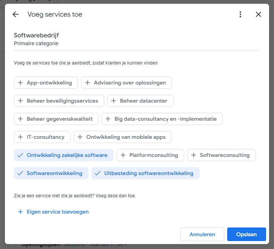Add Advisering over oplossingen service
Screen dimensions: 274x249
pyautogui.click(x=126, y=83)
